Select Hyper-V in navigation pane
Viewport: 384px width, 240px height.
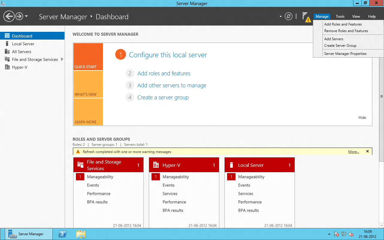[x=20, y=67]
